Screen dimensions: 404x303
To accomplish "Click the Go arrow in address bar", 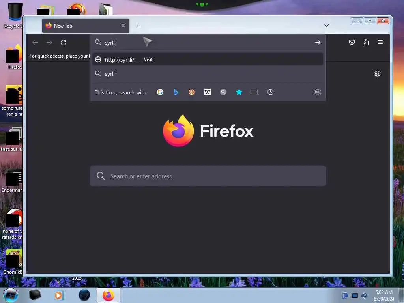I will click(x=318, y=43).
